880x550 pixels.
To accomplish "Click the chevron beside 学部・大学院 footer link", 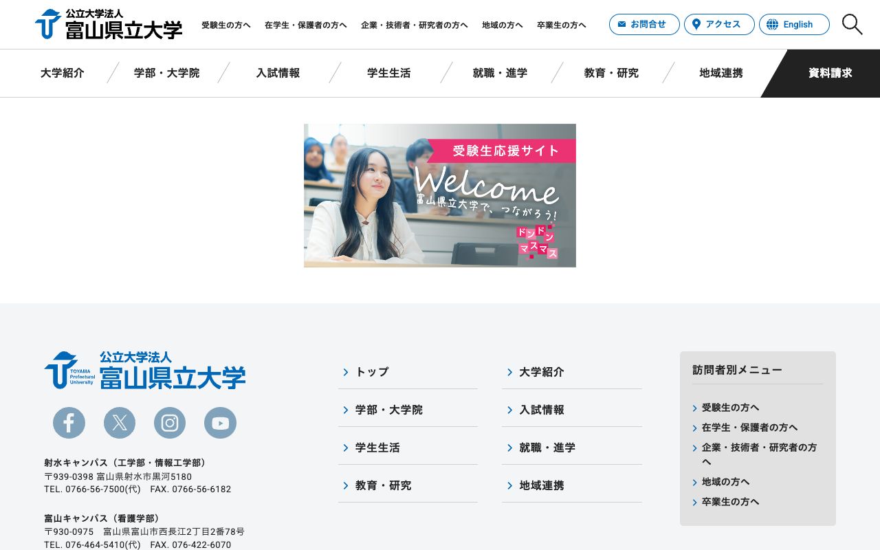I will click(x=346, y=410).
